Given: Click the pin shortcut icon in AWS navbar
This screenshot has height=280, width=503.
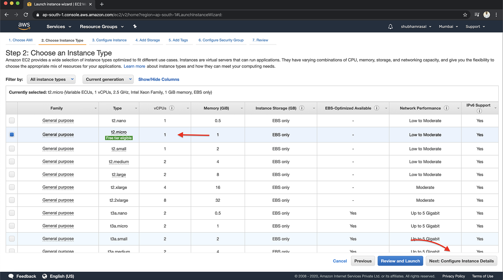Looking at the screenshot, I should (x=135, y=27).
